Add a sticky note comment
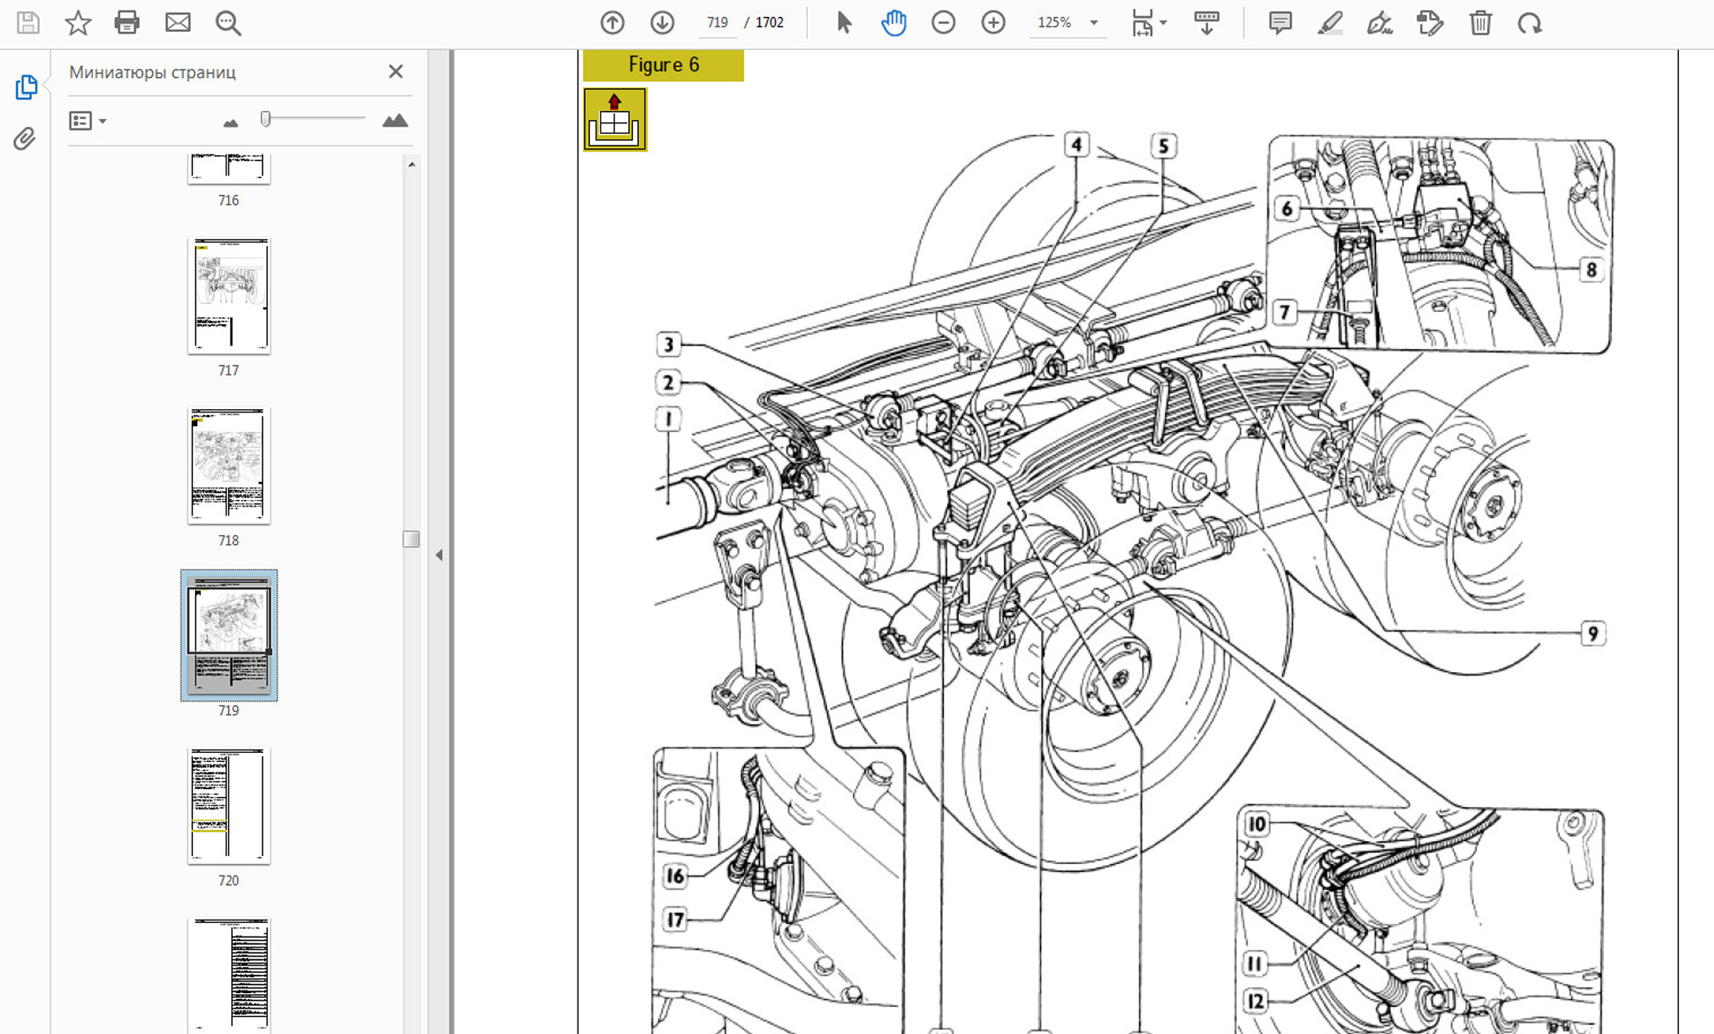This screenshot has width=1714, height=1034. pos(1280,22)
